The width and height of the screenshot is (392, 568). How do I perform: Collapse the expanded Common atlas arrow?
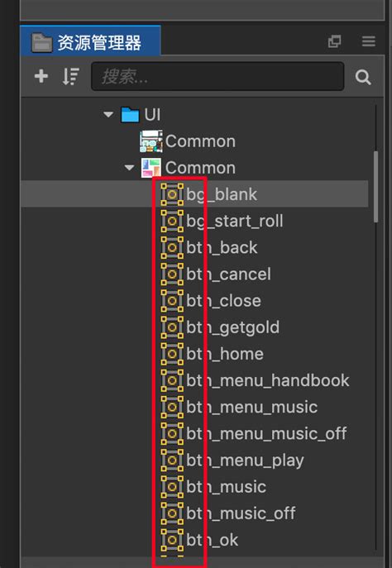[x=129, y=168]
